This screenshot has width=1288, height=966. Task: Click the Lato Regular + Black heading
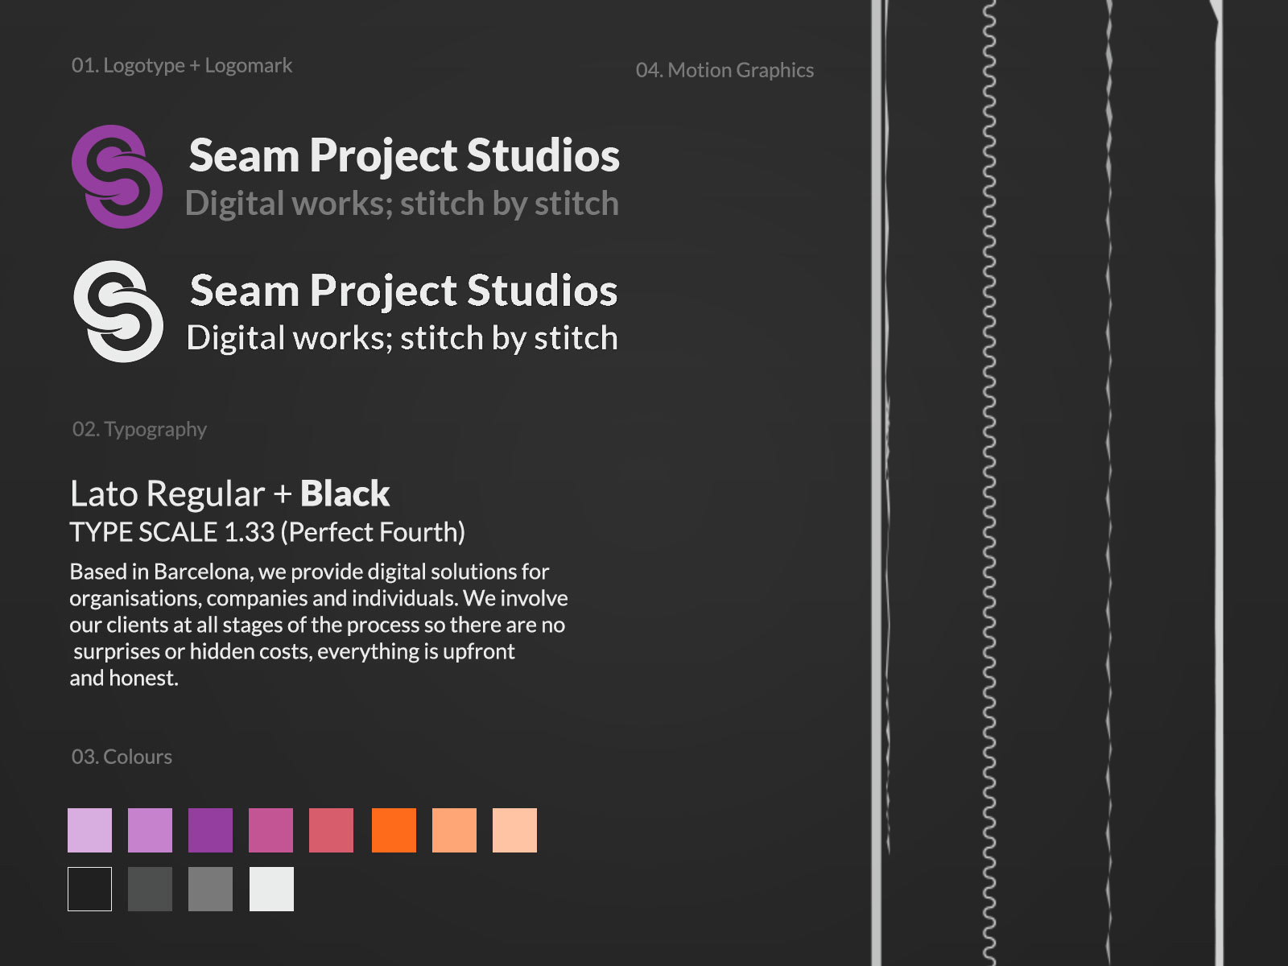click(x=229, y=493)
